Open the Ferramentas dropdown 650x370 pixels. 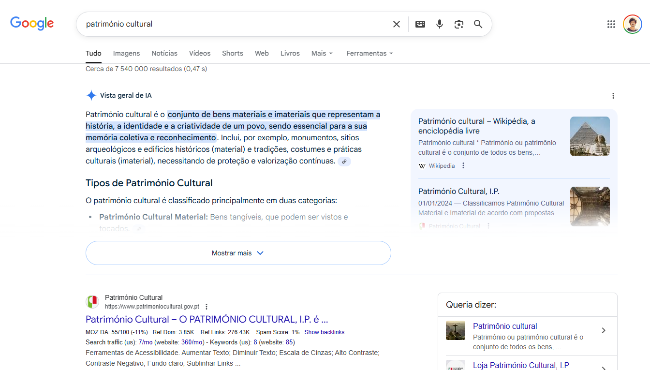[x=369, y=53]
